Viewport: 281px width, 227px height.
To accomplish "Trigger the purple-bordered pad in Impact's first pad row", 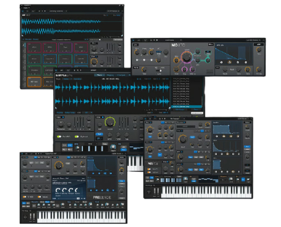I will (x=65, y=47).
